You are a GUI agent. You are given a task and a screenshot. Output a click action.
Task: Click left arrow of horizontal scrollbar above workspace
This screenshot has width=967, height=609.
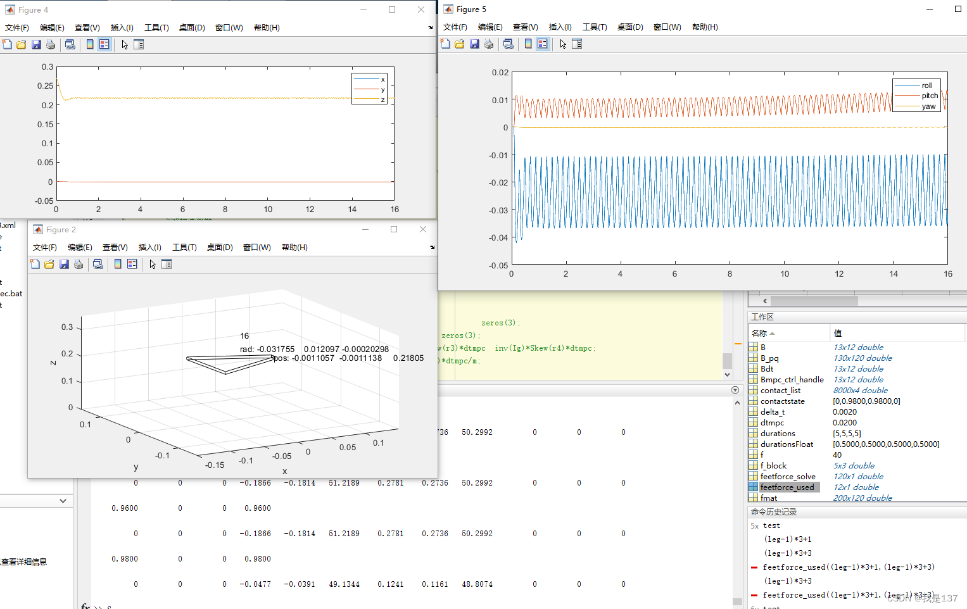coord(765,301)
